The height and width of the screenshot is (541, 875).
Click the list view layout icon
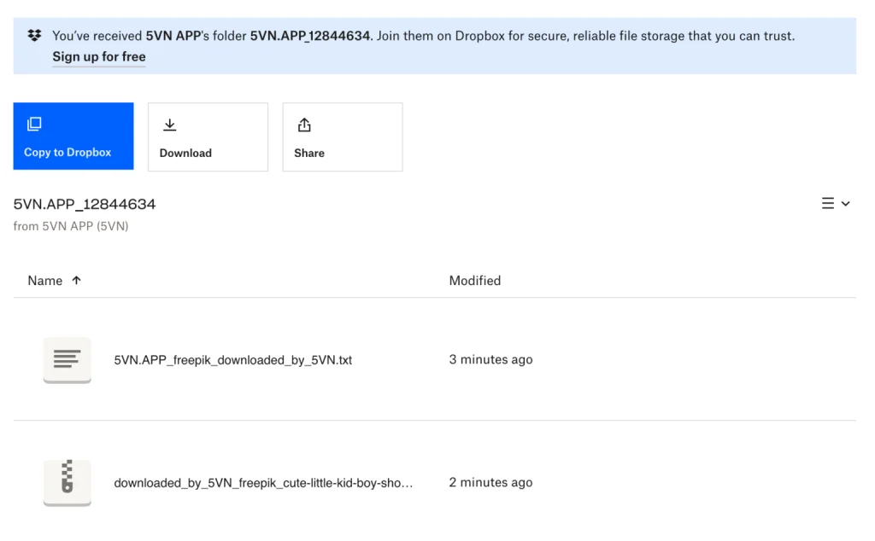pyautogui.click(x=827, y=204)
